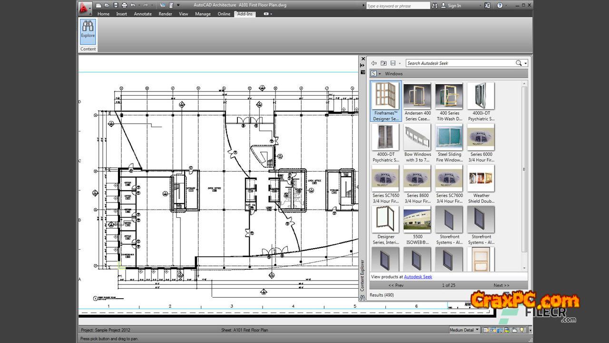Click the Undo arrow in quick access toolbar
Screen dimensions: 609x343
coord(133,5)
